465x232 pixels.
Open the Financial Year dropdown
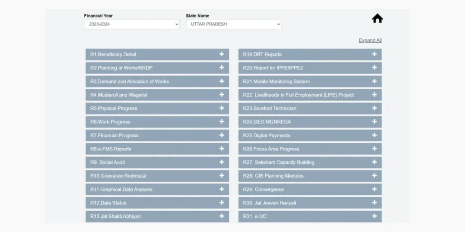pos(132,24)
